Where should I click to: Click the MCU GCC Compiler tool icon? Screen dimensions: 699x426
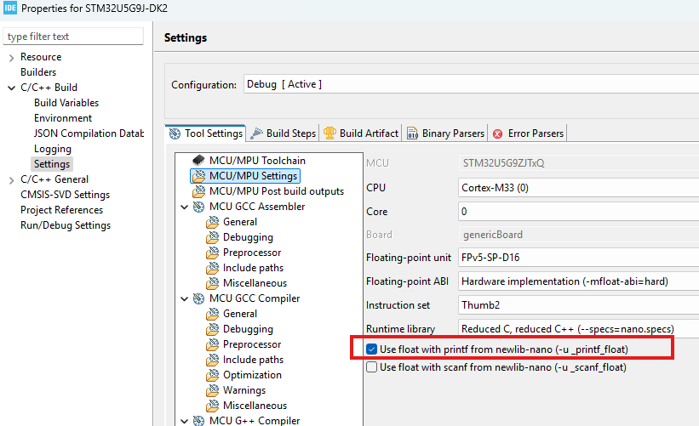click(198, 298)
